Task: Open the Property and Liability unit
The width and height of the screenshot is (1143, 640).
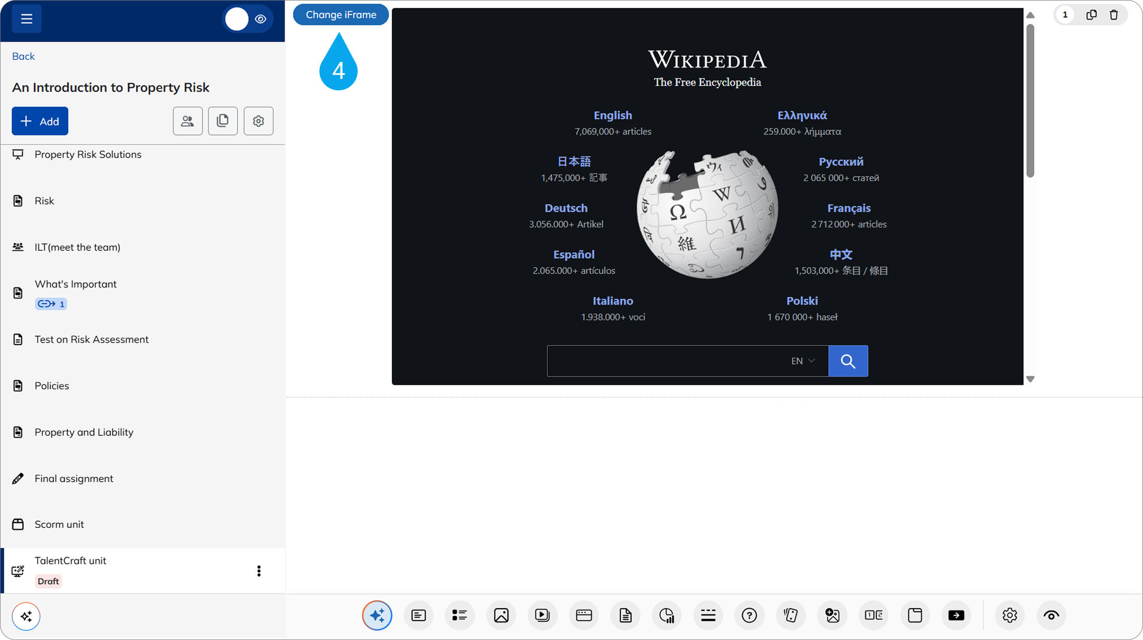Action: tap(84, 432)
